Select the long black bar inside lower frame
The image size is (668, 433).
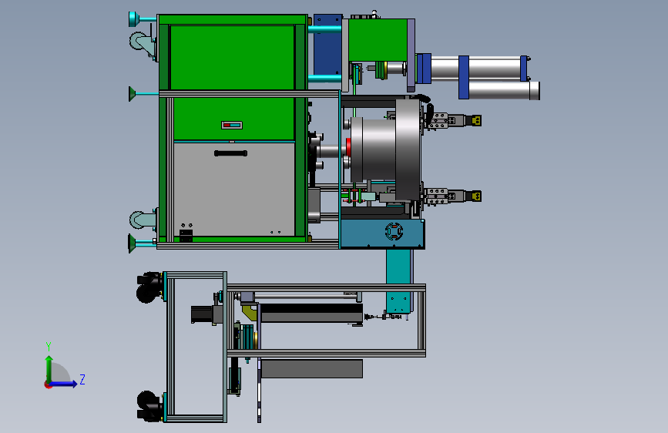[311, 314]
